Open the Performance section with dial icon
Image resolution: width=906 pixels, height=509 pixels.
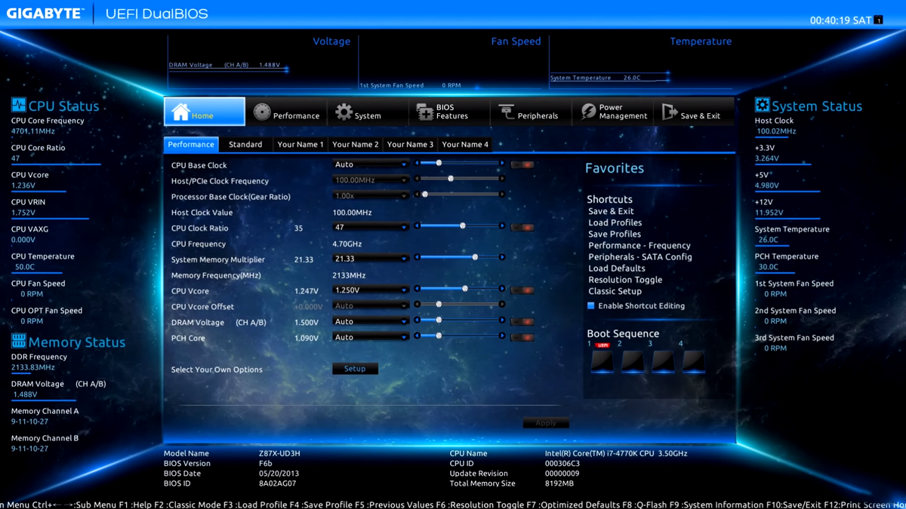point(286,112)
